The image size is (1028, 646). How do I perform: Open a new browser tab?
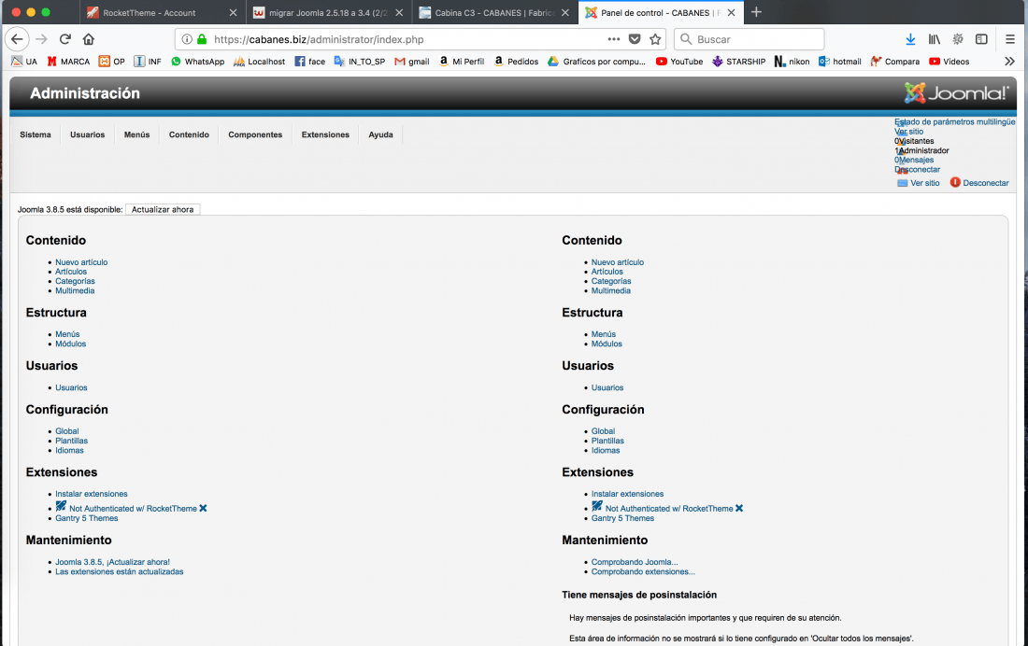[756, 12]
